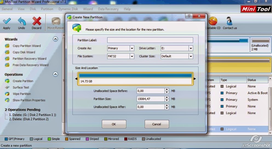Open the File System dropdown
The height and width of the screenshot is (149, 272).
[132, 56]
